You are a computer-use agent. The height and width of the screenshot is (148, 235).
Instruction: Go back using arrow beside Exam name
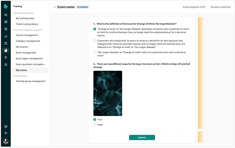pos(55,7)
